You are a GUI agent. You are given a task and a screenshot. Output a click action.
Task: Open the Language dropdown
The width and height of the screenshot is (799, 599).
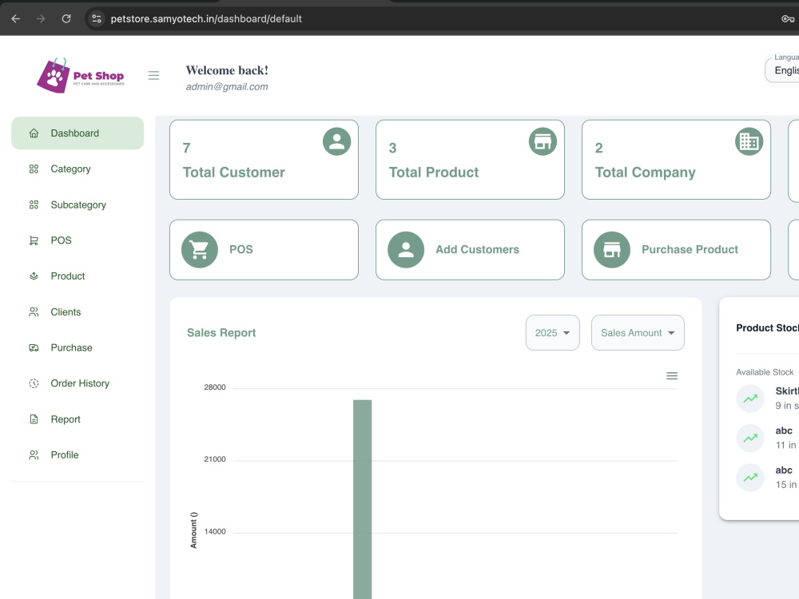pos(782,70)
